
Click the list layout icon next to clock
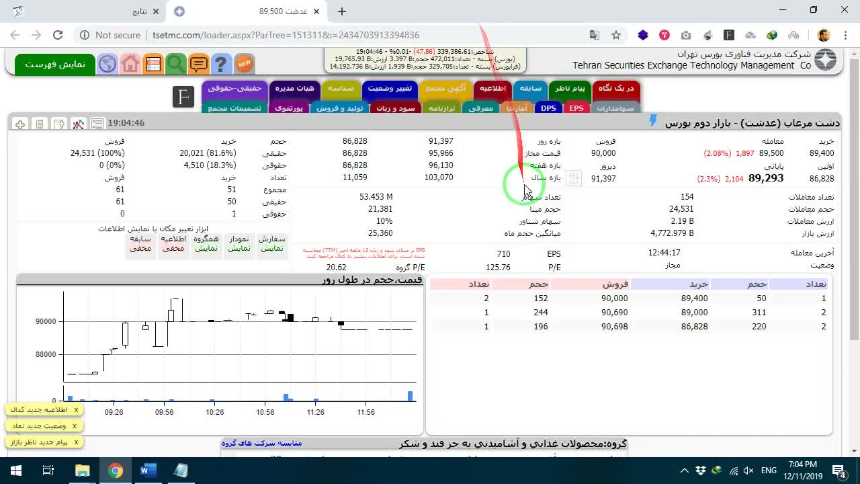97,124
